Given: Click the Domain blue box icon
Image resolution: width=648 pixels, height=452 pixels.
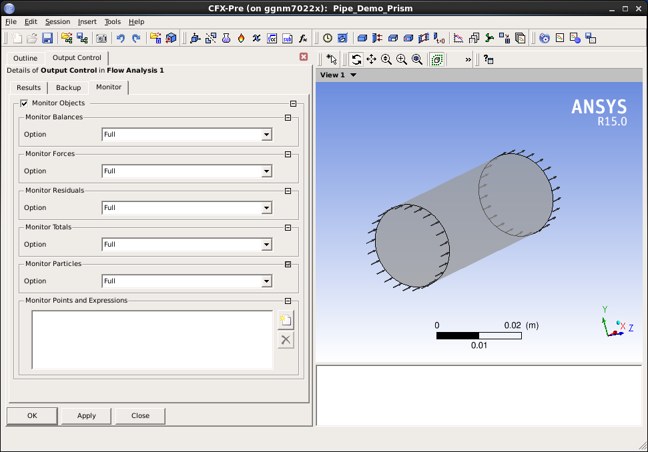Looking at the screenshot, I should tap(362, 39).
